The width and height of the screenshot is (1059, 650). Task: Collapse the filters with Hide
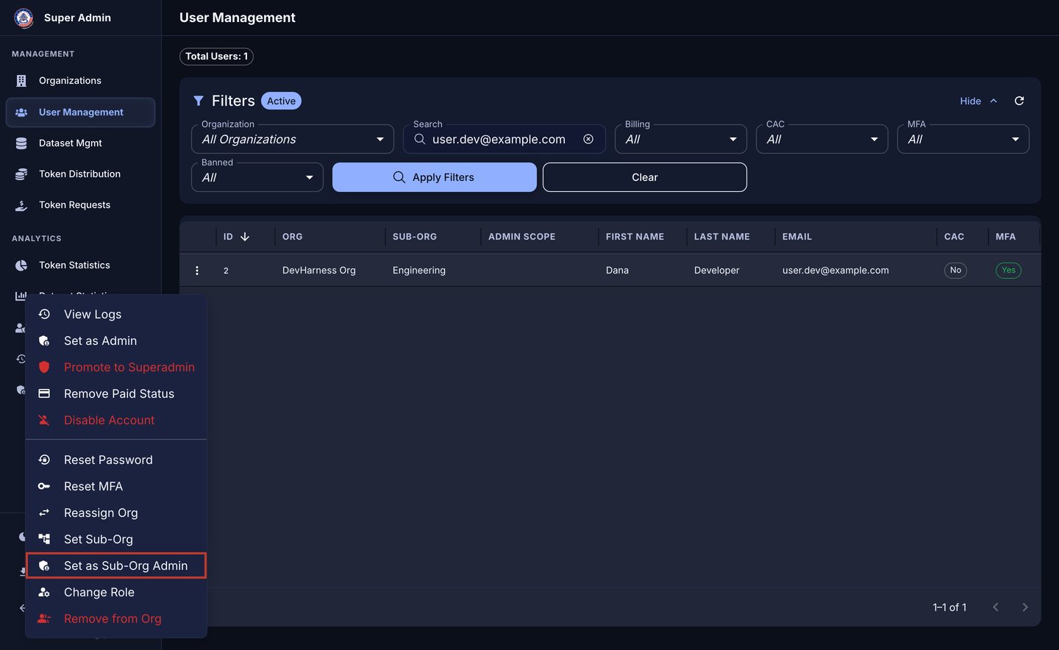point(979,101)
